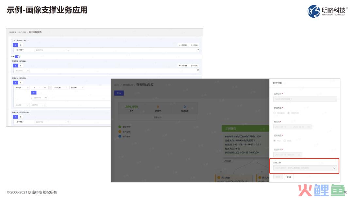Image resolution: width=353 pixels, height=198 pixels.
Task: Select the 定时任务 marketing type radio
Action: pyautogui.click(x=289, y=113)
